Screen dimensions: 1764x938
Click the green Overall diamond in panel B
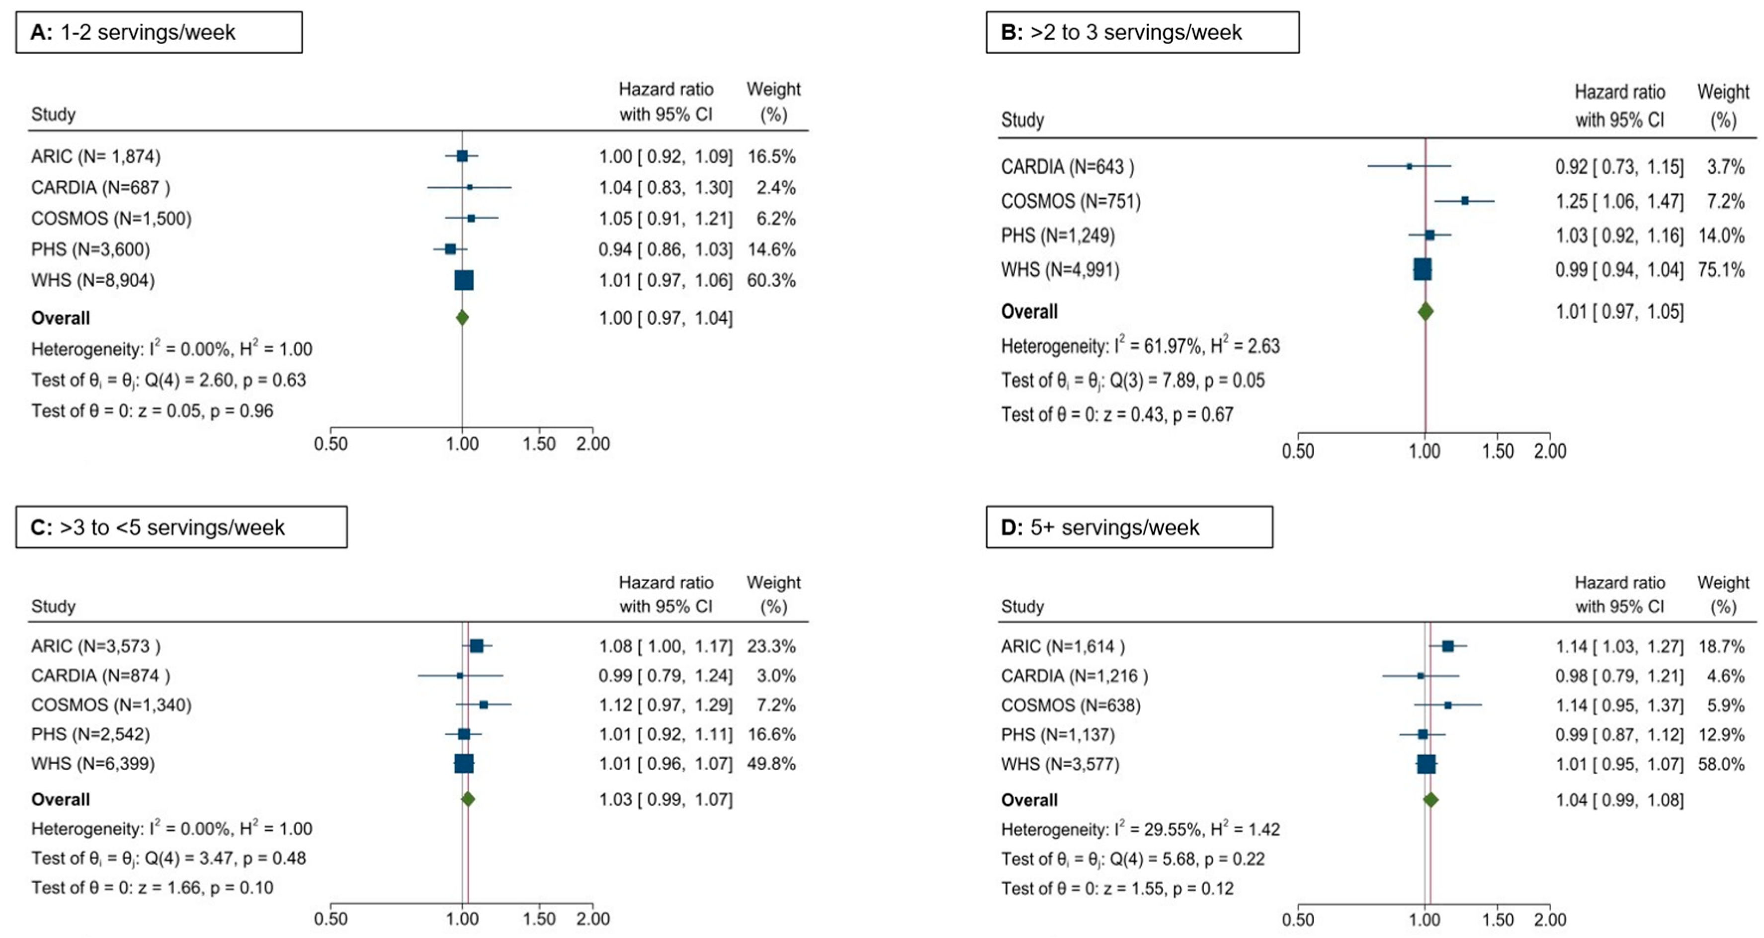(x=1425, y=312)
